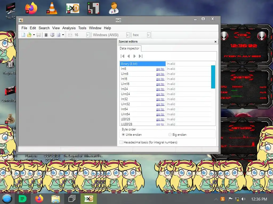
Task: Open the black maze-like desktop shortcut
Action: (93, 8)
